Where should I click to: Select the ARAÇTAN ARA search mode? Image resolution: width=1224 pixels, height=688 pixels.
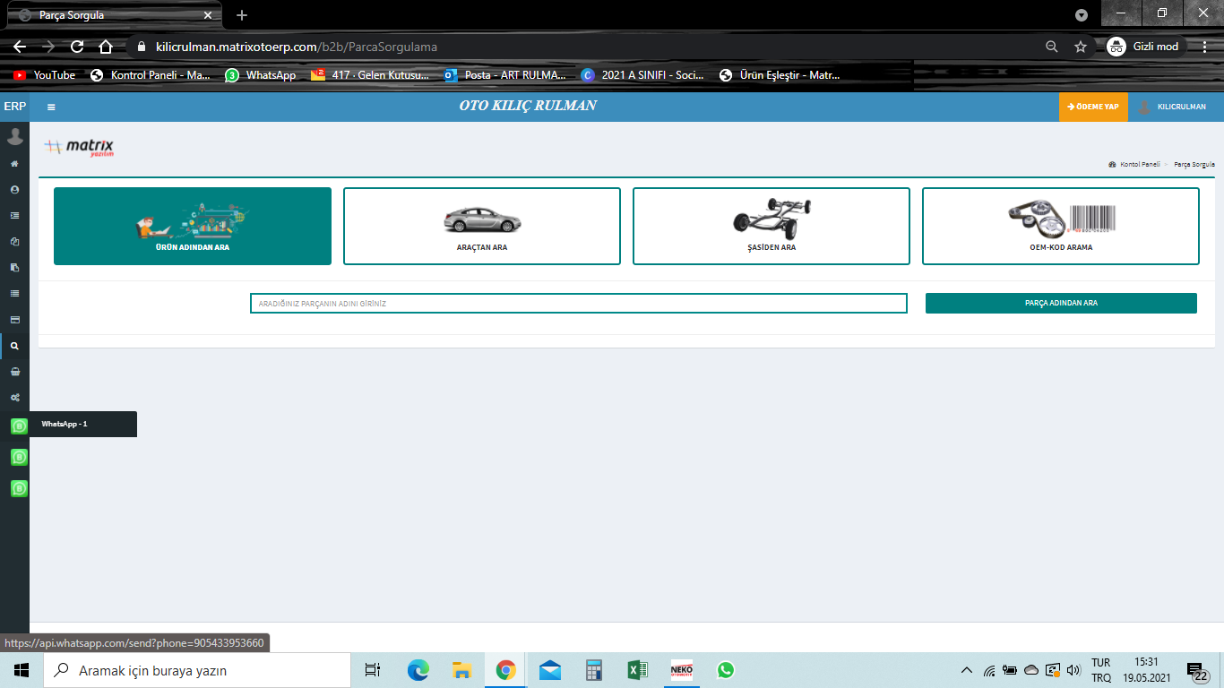[482, 226]
